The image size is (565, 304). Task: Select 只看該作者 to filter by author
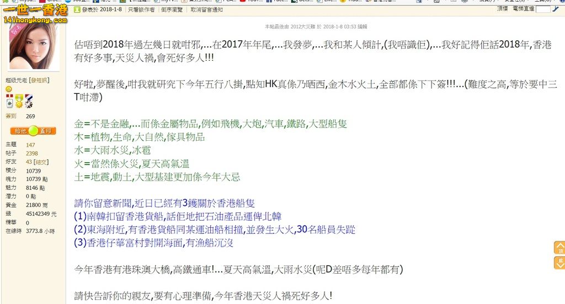click(x=141, y=10)
